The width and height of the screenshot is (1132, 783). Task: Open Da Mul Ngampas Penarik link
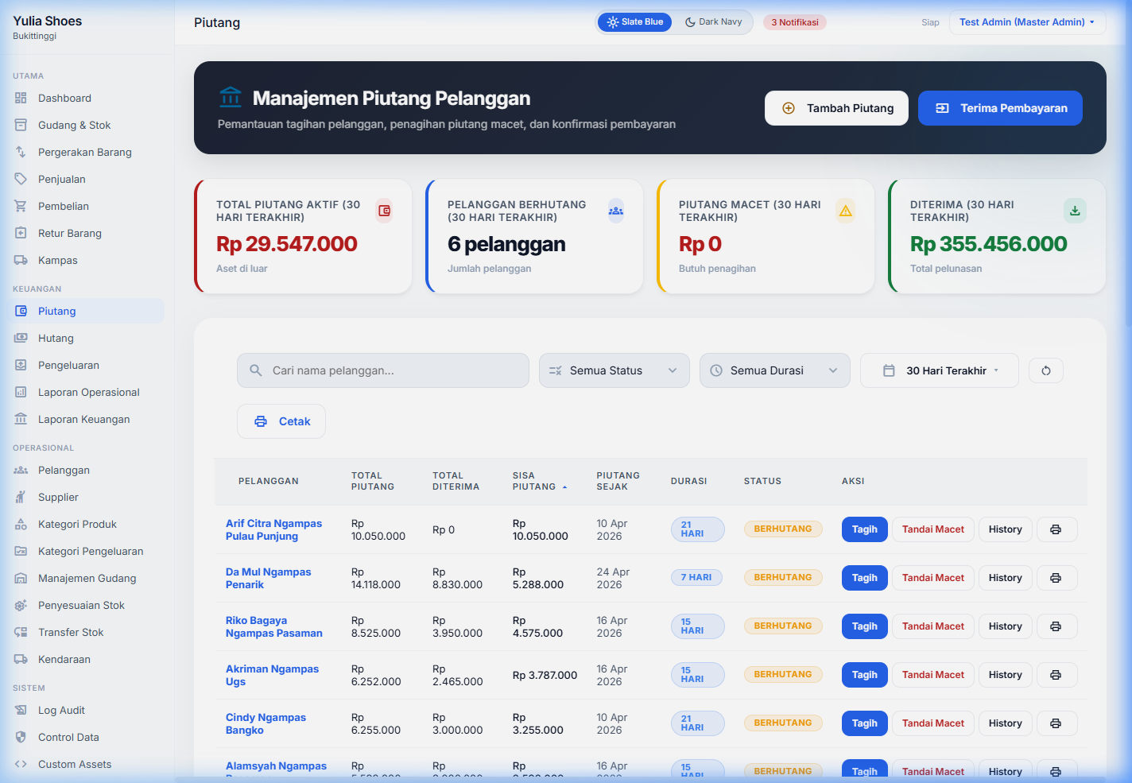pos(268,578)
